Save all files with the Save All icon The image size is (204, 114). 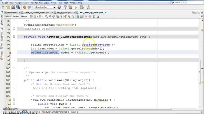(18, 7)
